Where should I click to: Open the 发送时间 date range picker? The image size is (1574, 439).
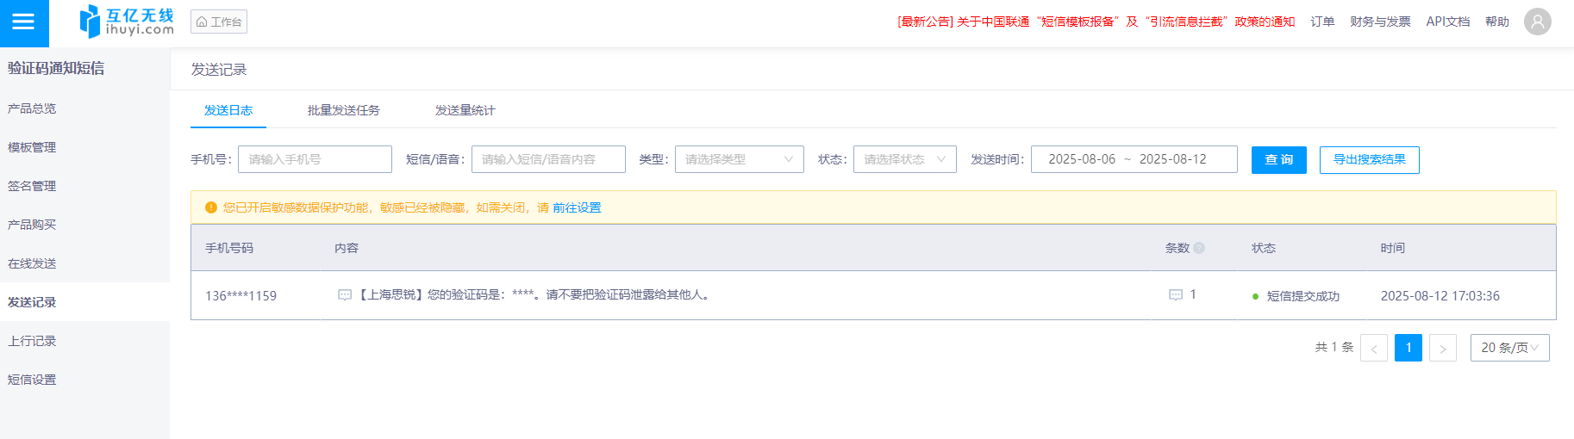pos(1134,159)
